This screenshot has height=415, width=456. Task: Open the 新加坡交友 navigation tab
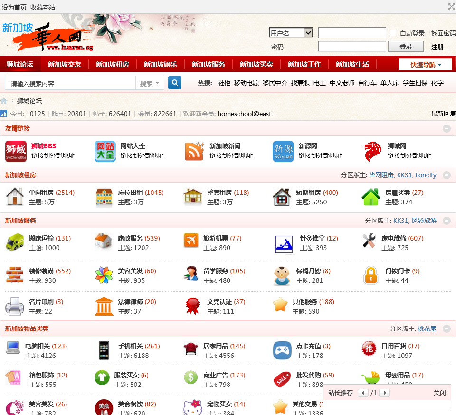[x=64, y=64]
